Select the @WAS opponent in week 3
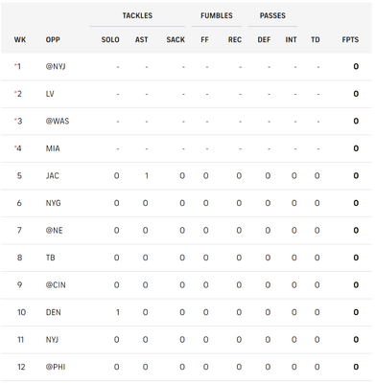Screen dimensions: 375x383 point(58,122)
